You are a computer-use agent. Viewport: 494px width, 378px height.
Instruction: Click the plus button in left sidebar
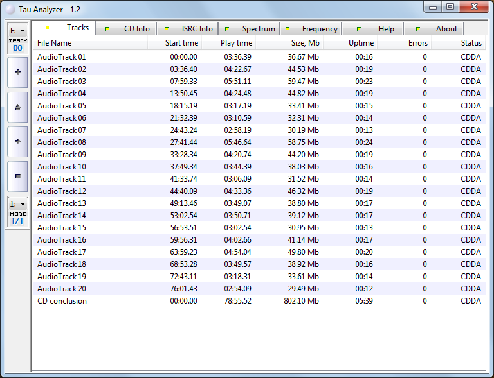[17, 73]
